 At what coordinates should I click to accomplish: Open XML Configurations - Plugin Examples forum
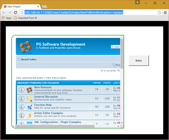tap(58, 122)
